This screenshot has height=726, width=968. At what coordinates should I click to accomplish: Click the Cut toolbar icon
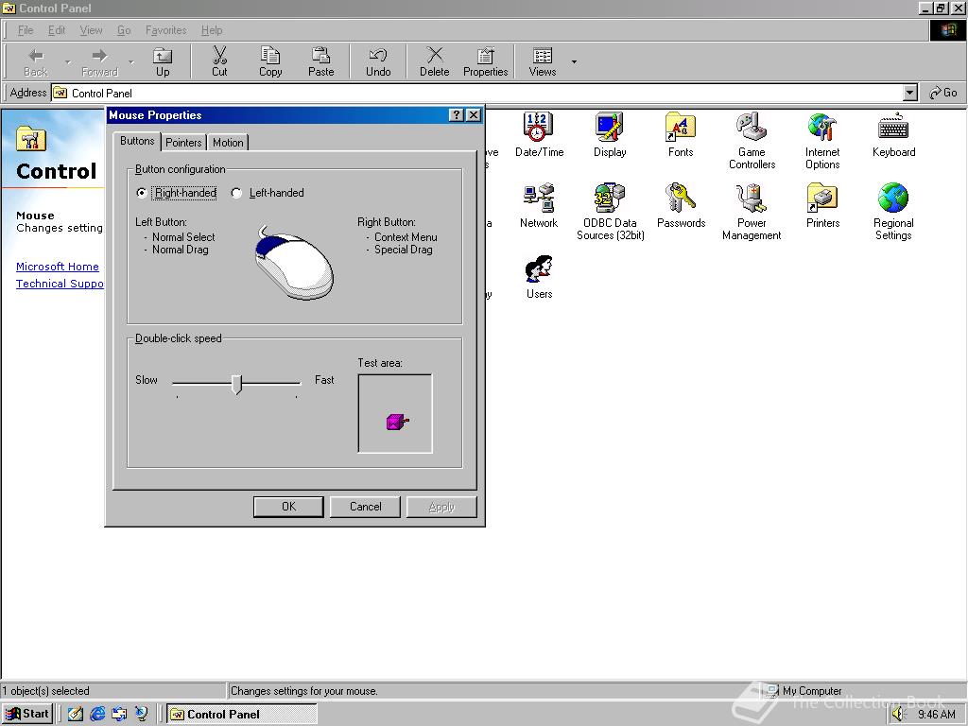(219, 61)
